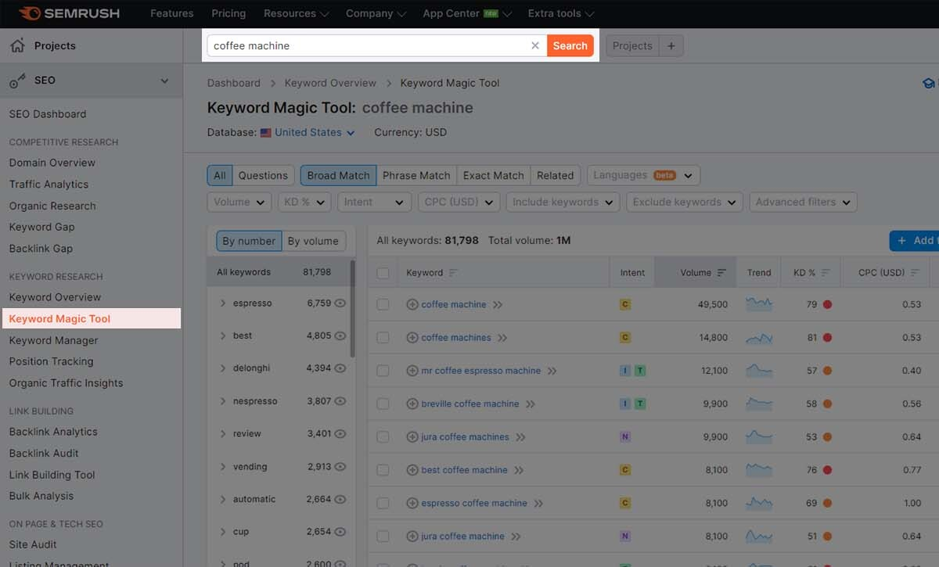Toggle the eye icon for delonghi group
This screenshot has width=939, height=567.
340,368
